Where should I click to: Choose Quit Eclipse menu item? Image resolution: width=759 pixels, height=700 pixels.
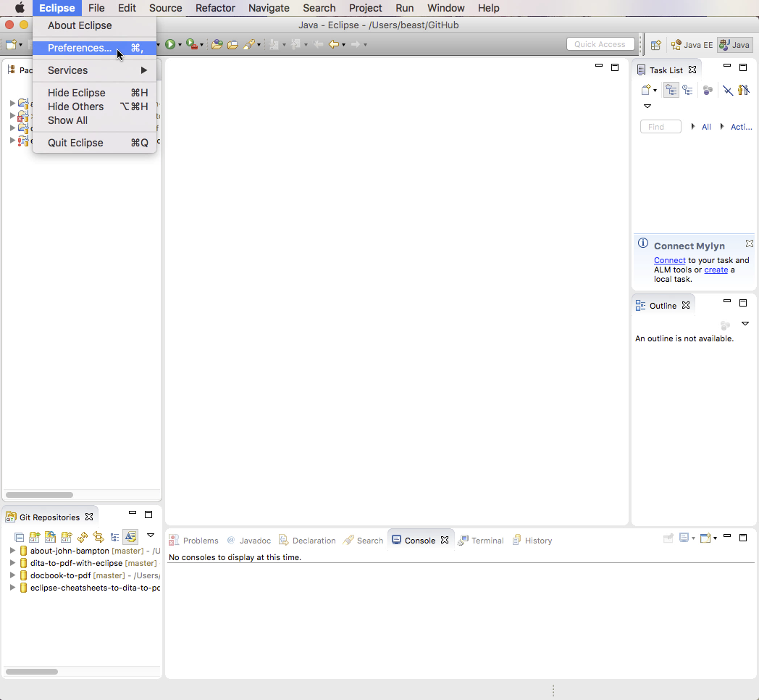coord(94,143)
